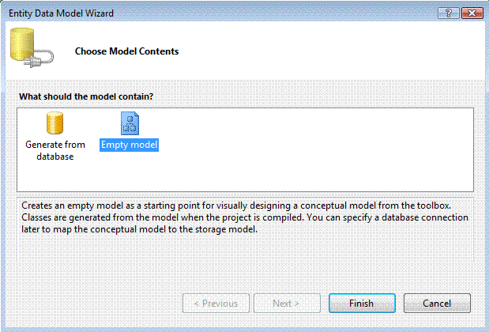The height and width of the screenshot is (332, 489).
Task: Click the Finish button
Action: point(362,303)
